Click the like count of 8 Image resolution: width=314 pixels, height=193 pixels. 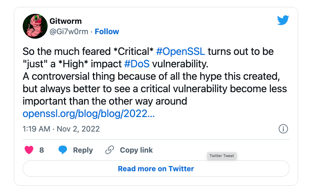point(42,150)
